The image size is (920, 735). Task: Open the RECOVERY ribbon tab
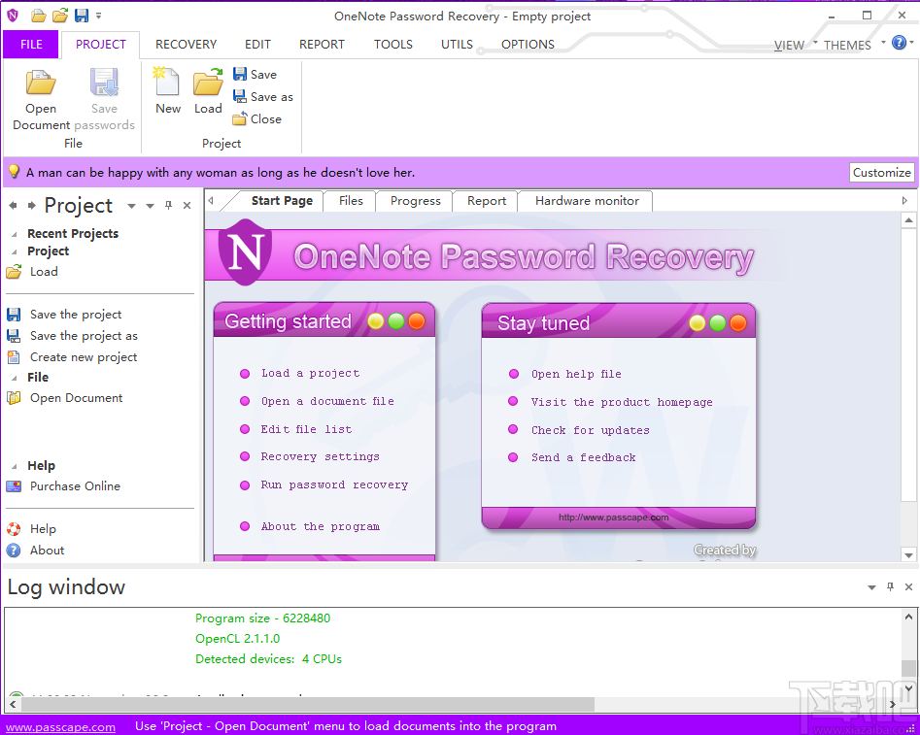tap(185, 44)
